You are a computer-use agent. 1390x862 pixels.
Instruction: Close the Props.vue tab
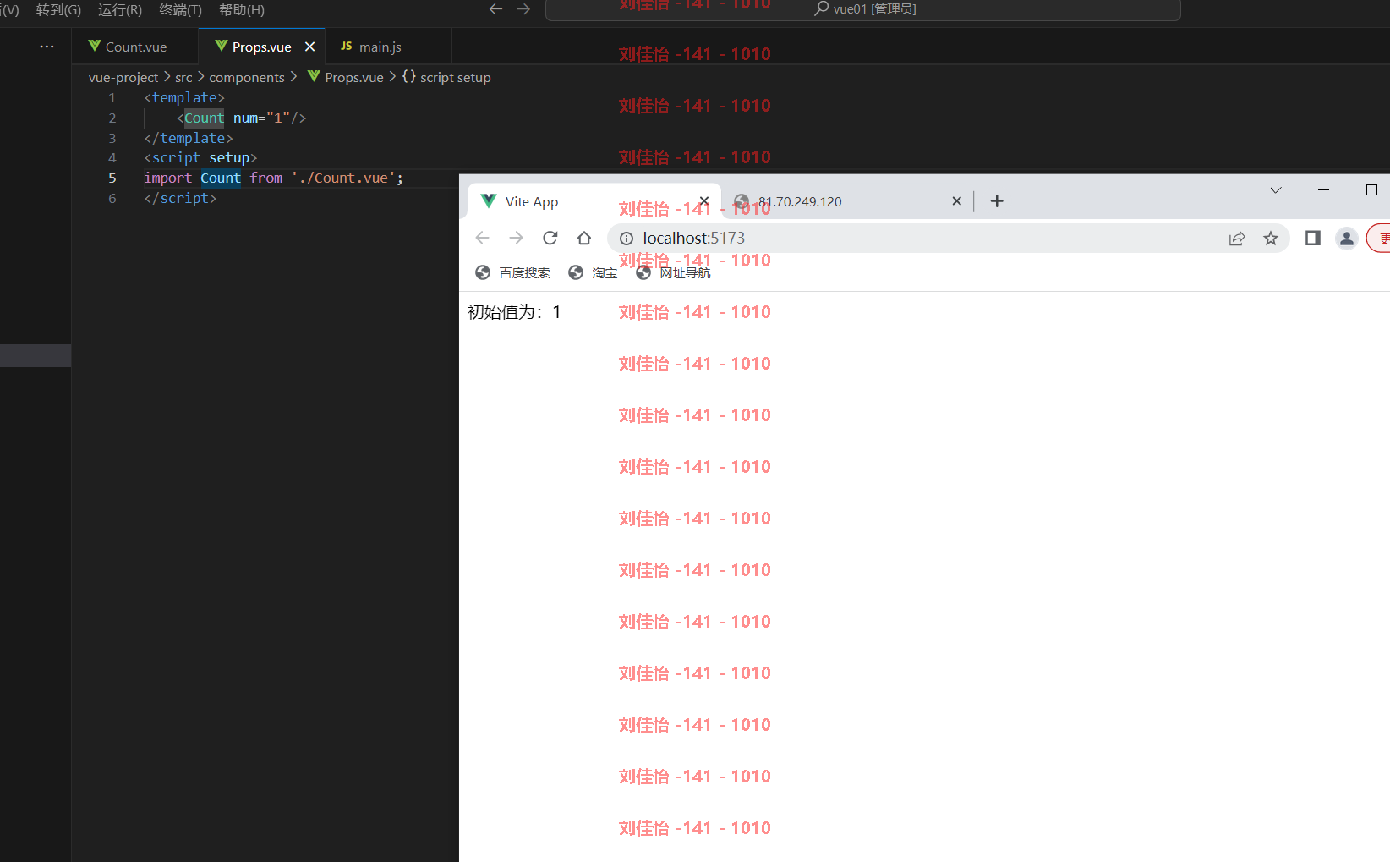tap(309, 47)
